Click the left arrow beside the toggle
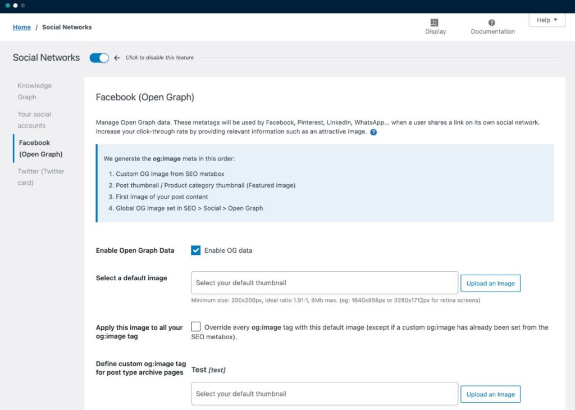575x410 pixels. click(117, 58)
